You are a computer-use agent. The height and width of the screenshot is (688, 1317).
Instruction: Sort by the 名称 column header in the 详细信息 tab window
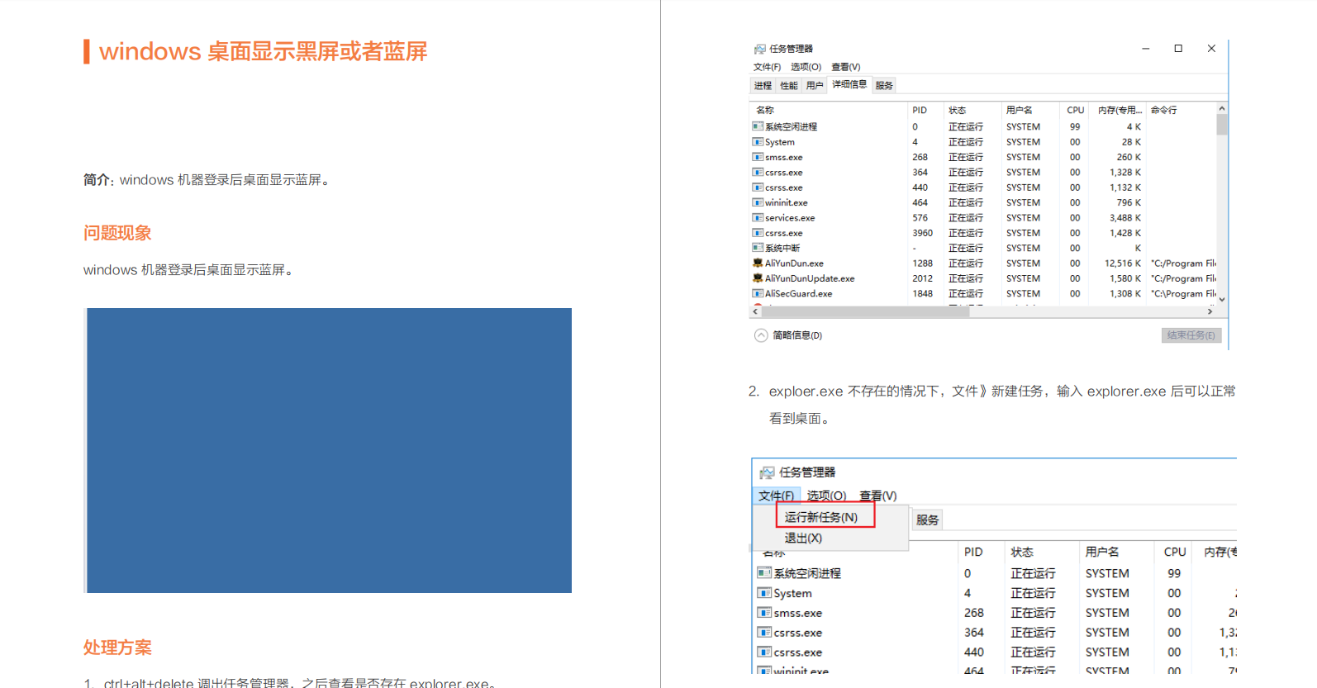click(765, 110)
